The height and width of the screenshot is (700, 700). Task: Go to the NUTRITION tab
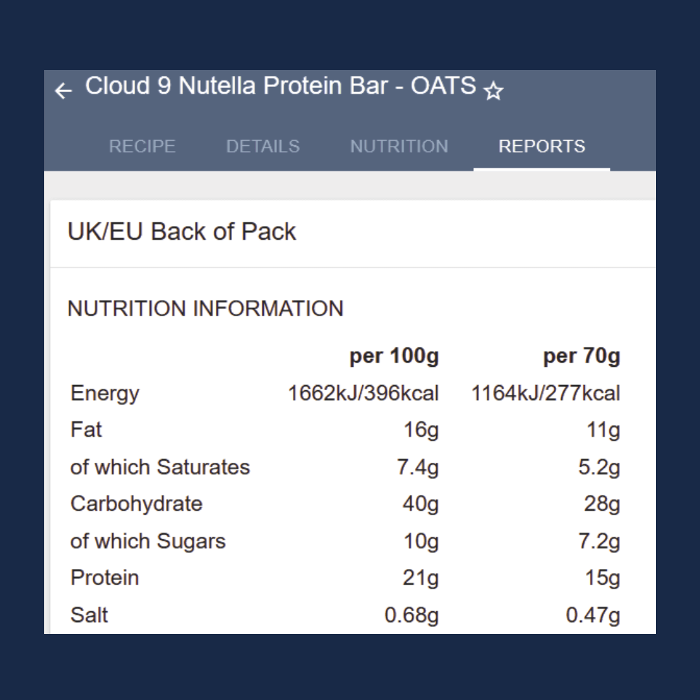point(399,146)
